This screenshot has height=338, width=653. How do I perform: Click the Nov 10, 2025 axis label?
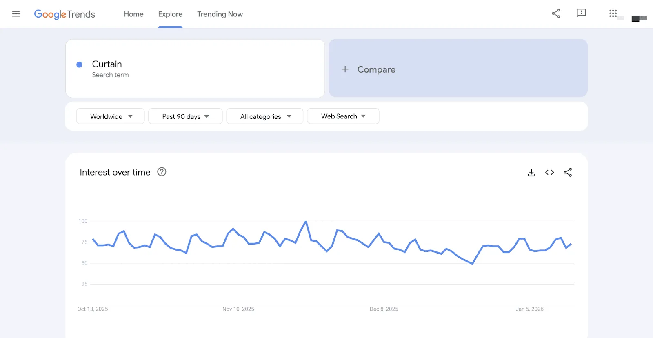pos(238,309)
